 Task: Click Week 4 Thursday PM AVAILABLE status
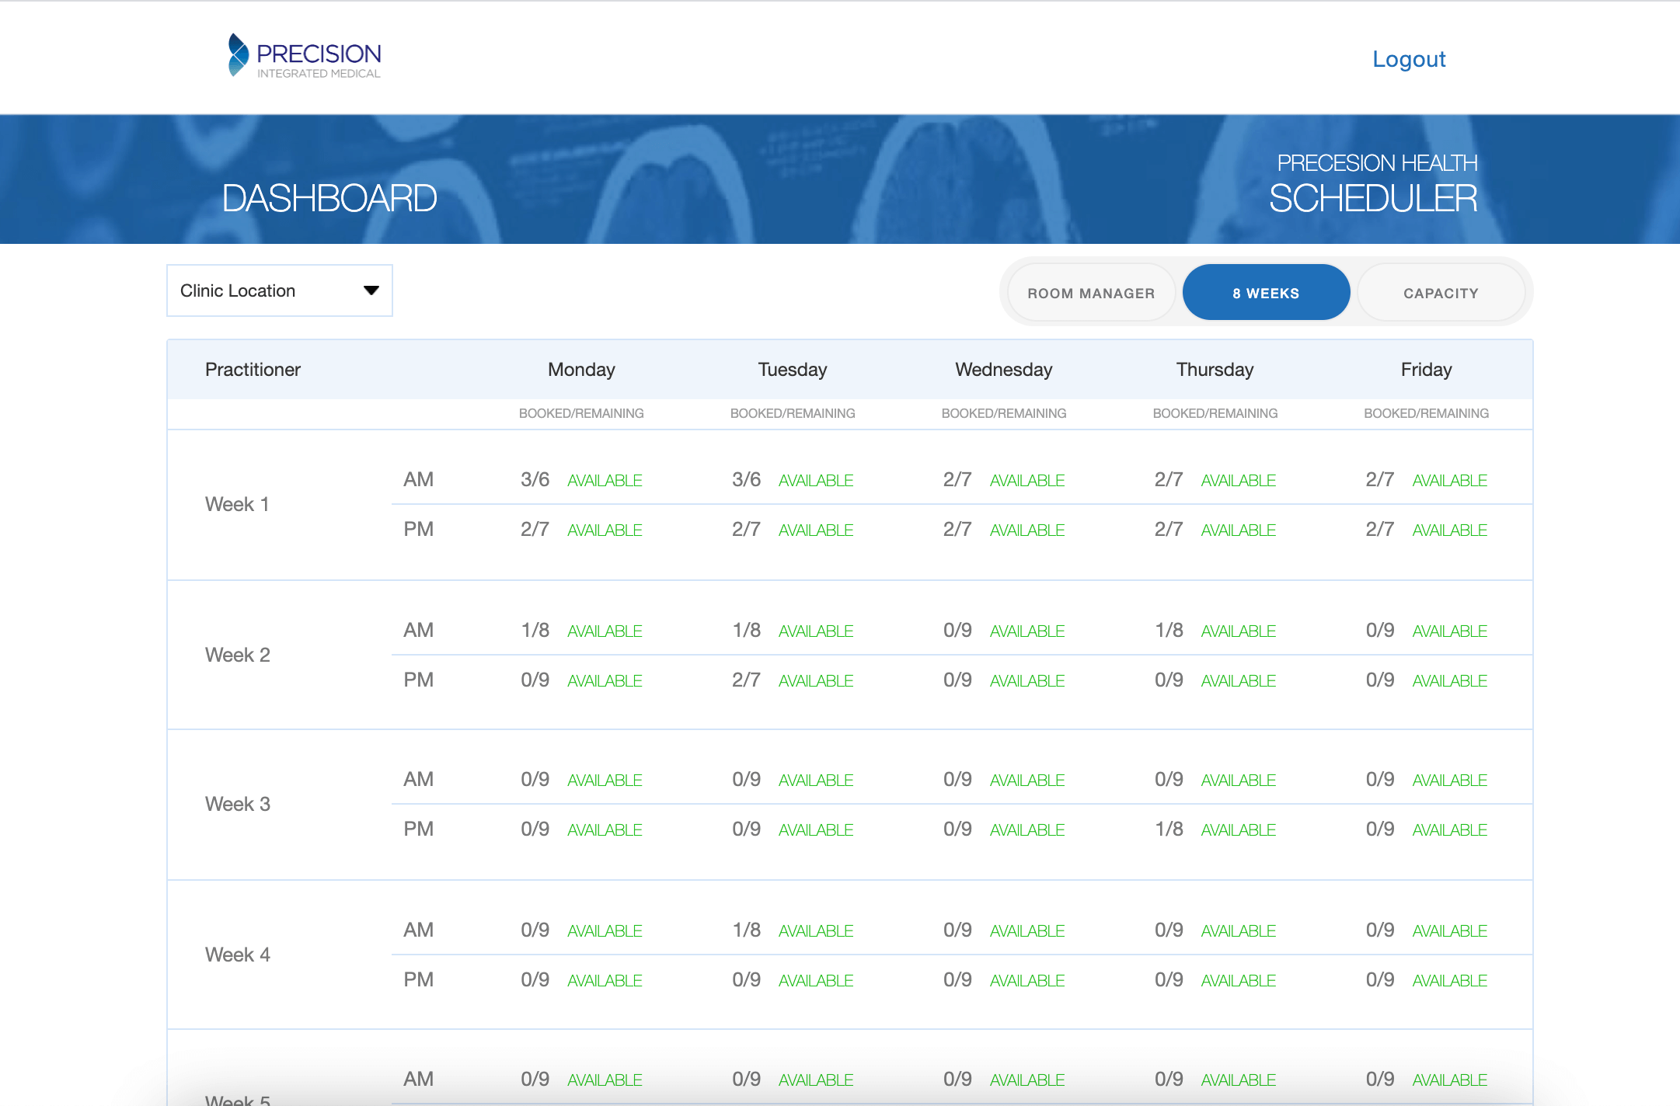point(1239,981)
